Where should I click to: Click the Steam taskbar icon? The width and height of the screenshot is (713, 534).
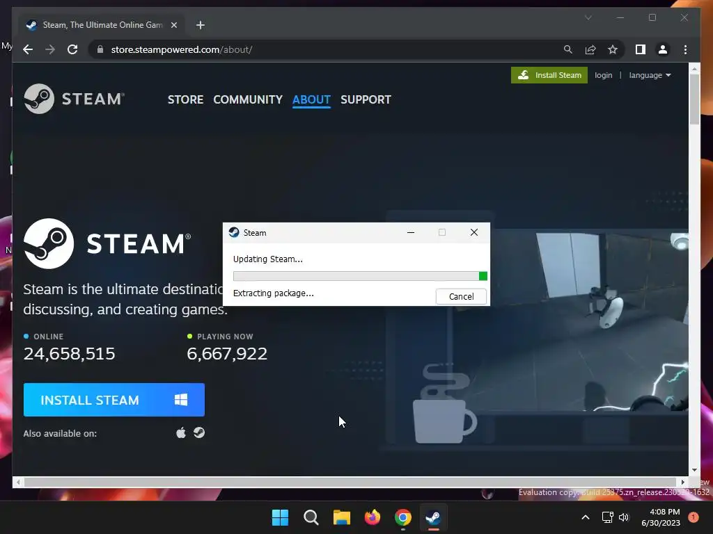(433, 517)
